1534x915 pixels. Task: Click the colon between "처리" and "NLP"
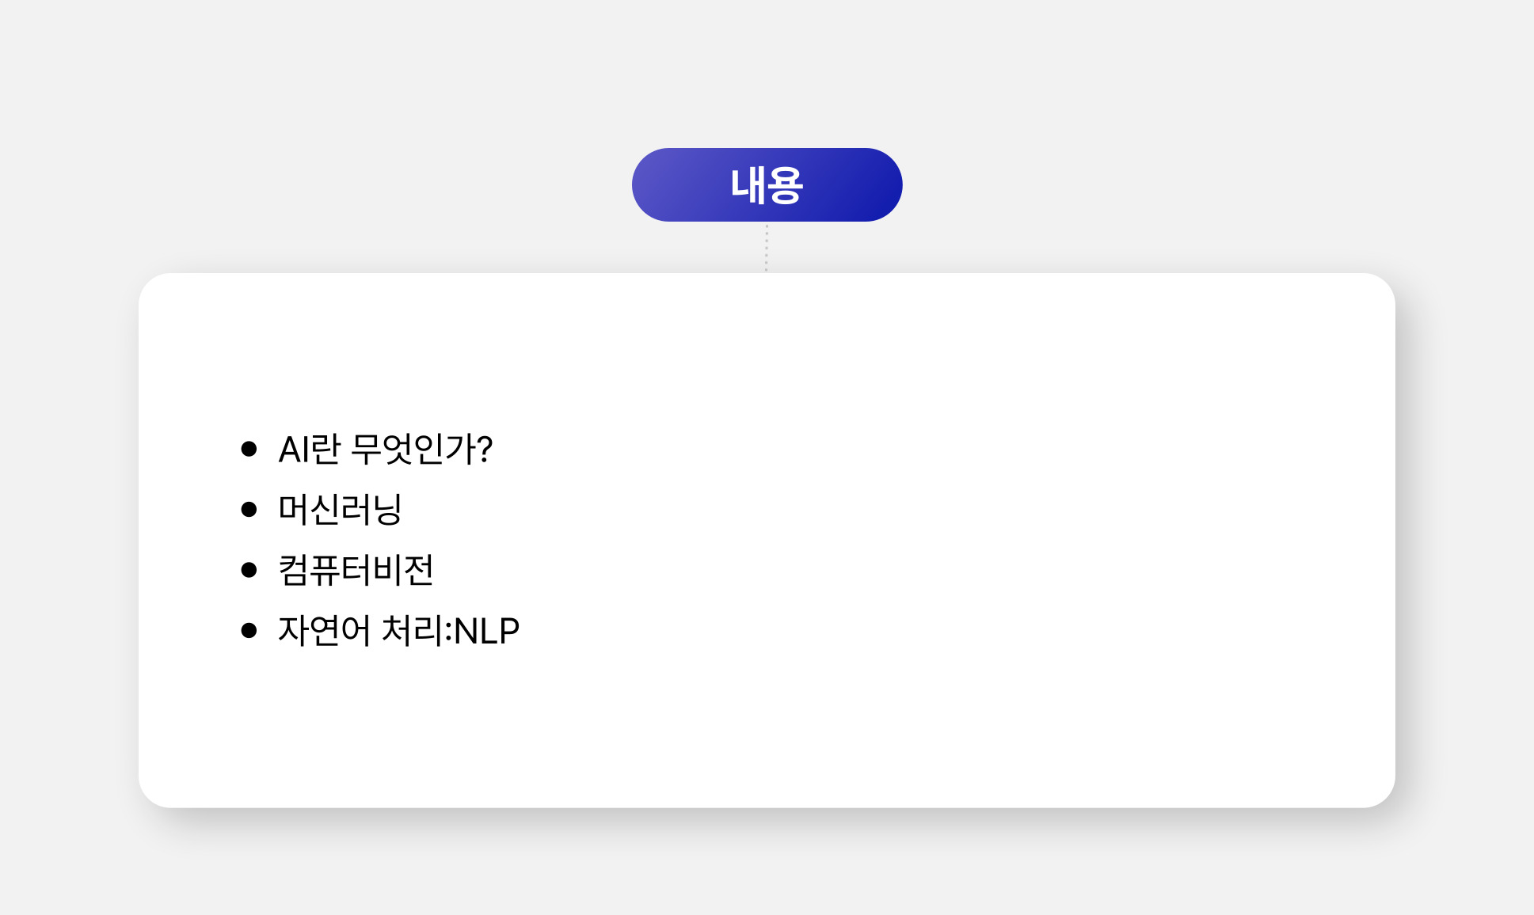448,632
